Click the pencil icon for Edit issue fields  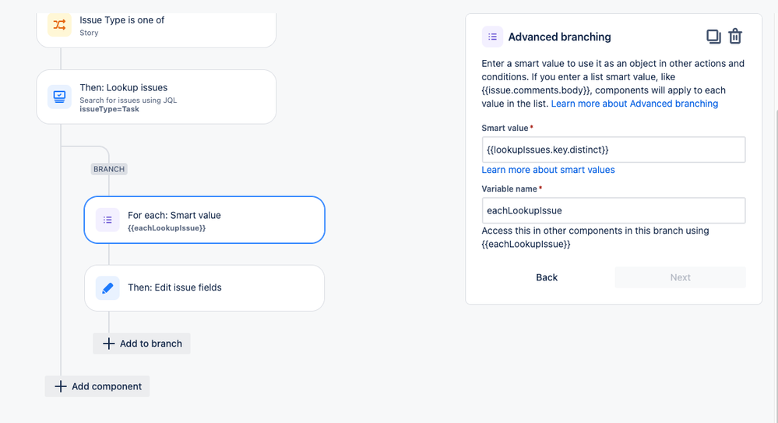[107, 288]
